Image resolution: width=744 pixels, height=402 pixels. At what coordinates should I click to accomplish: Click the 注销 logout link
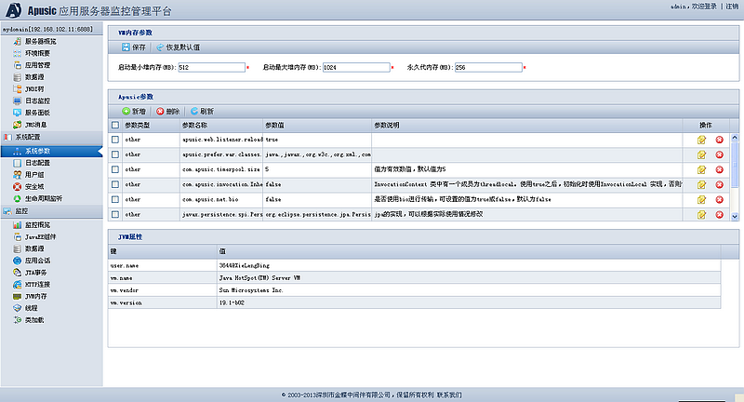(x=732, y=7)
